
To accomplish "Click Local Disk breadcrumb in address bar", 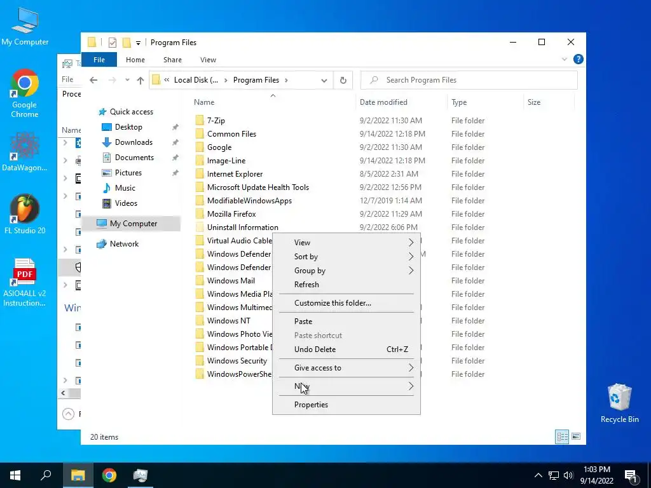I will pos(196,80).
